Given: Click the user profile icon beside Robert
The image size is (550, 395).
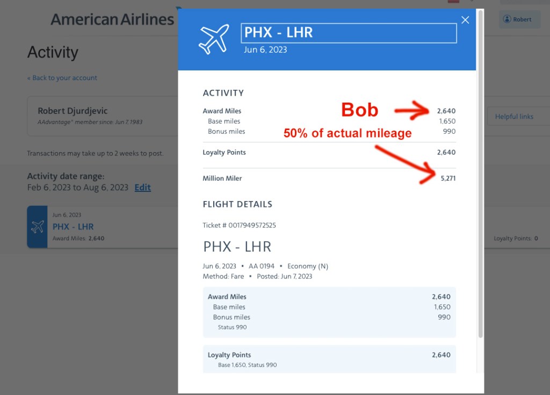Looking at the screenshot, I should [506, 19].
